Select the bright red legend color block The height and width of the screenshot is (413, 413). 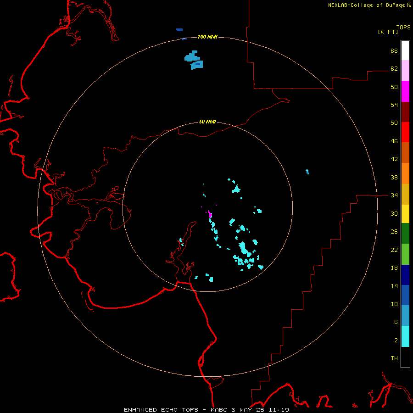405,132
